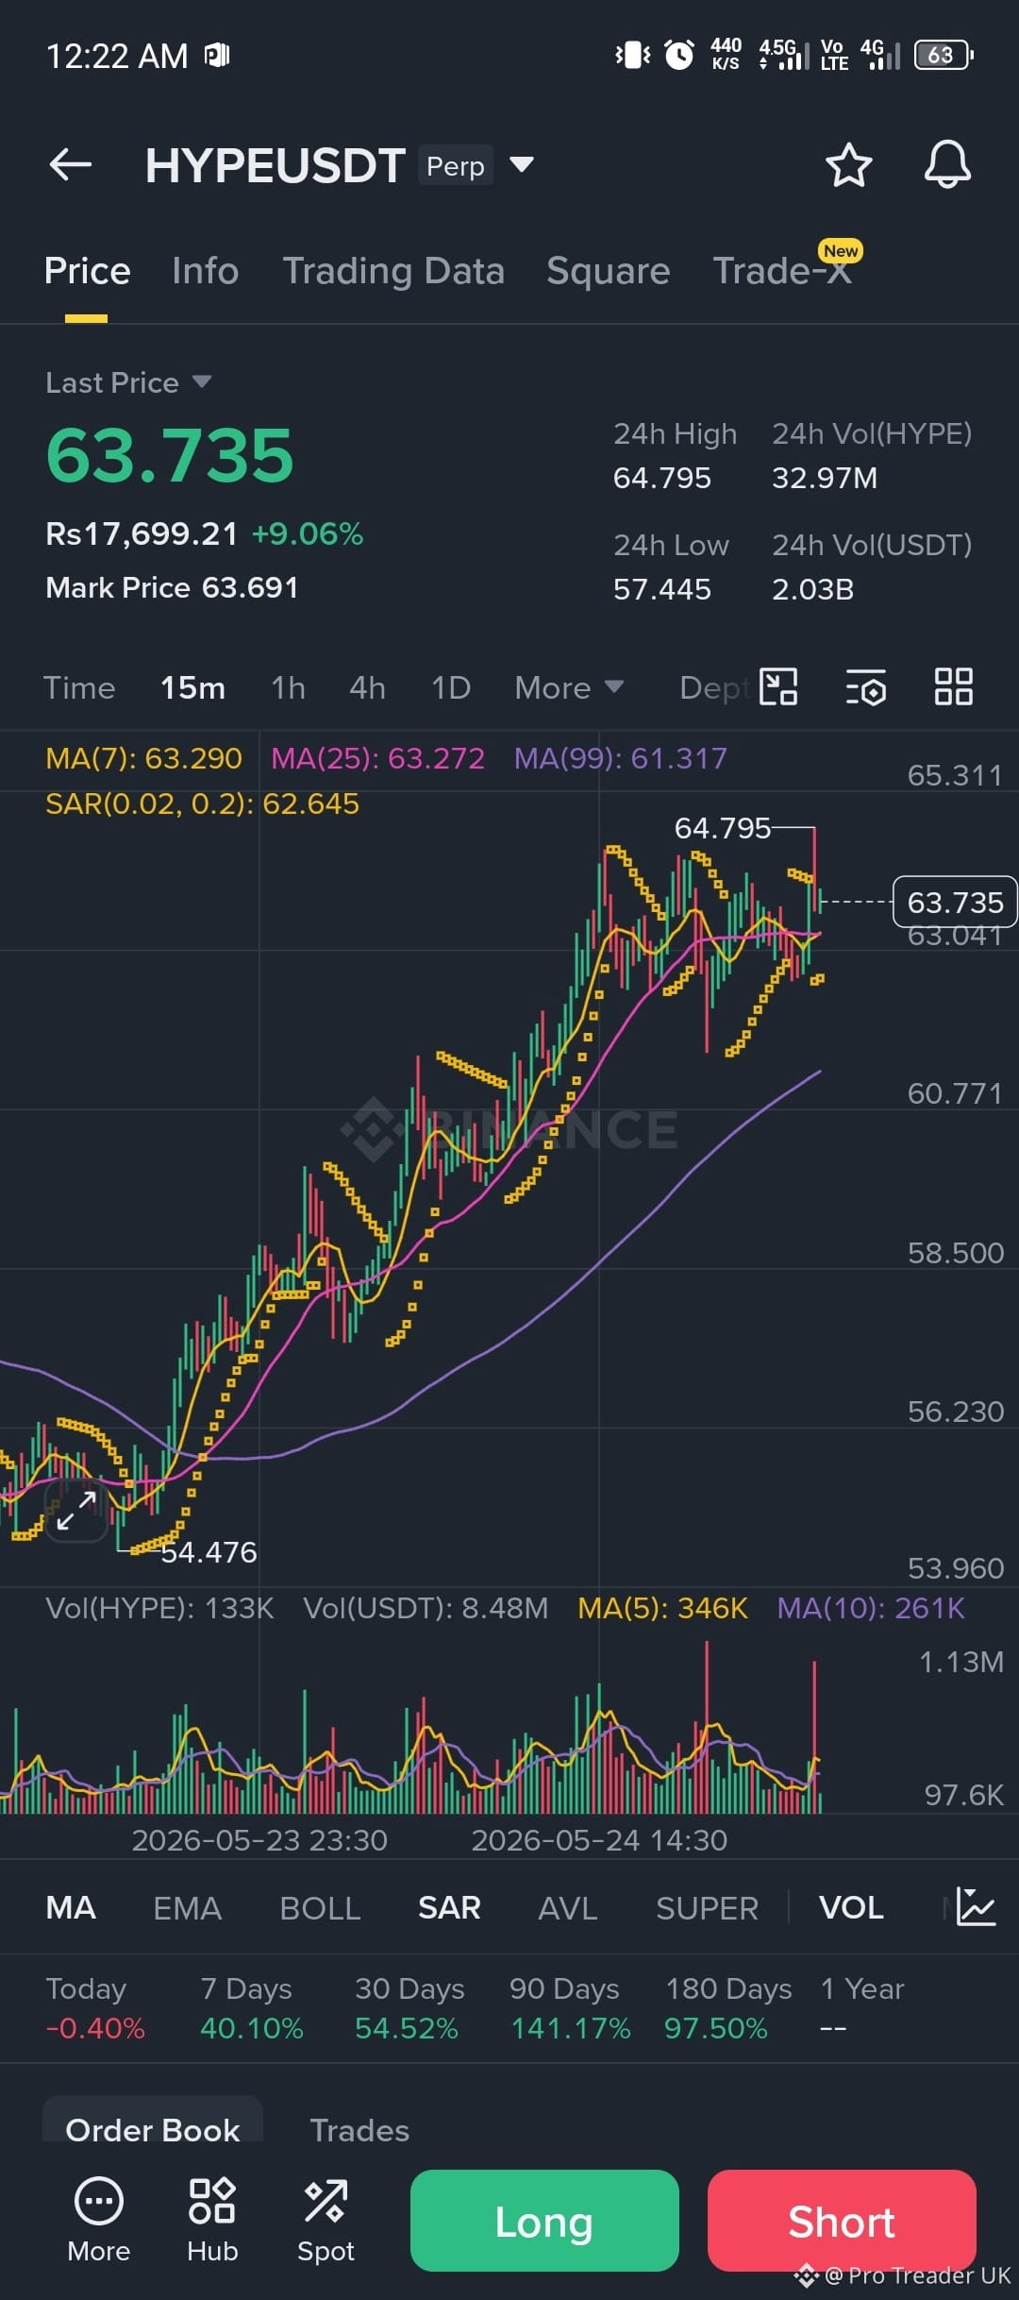Toggle the VOL sub-indicator
The height and width of the screenshot is (2300, 1019).
[x=851, y=1908]
